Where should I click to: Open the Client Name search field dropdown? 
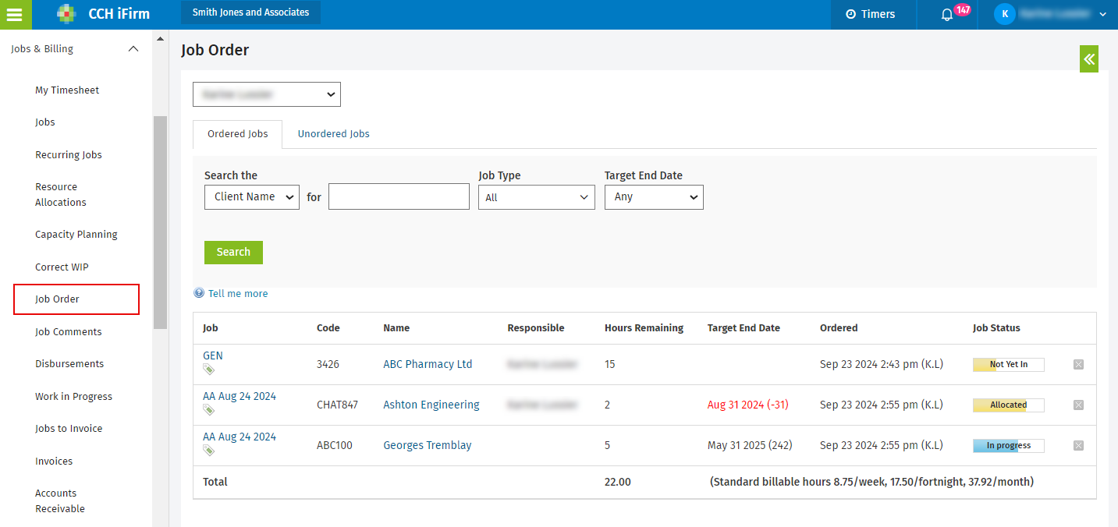tap(252, 196)
